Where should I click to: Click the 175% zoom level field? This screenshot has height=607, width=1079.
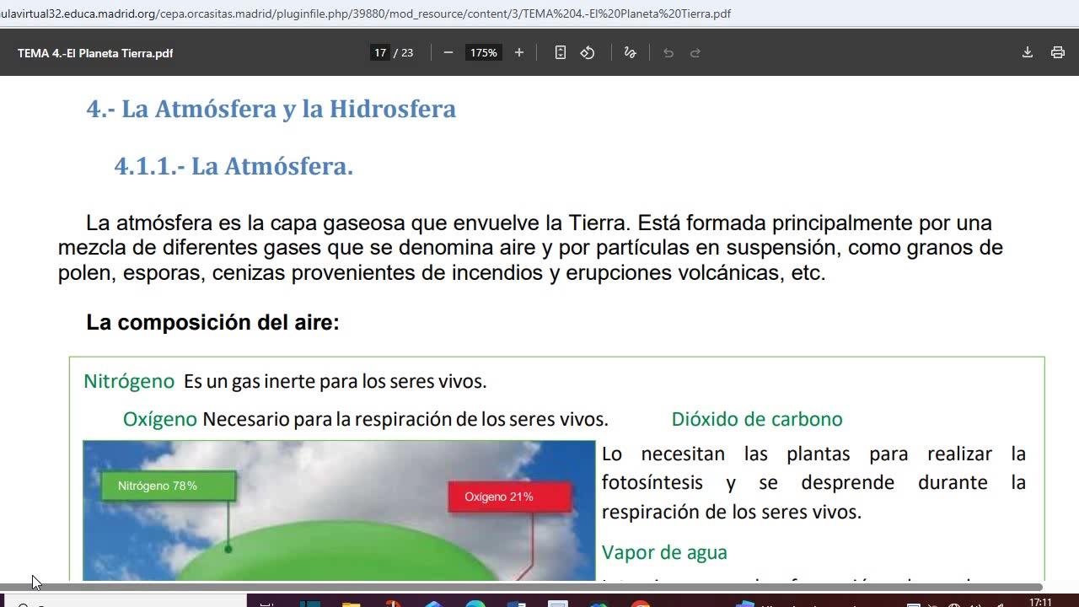tap(484, 52)
